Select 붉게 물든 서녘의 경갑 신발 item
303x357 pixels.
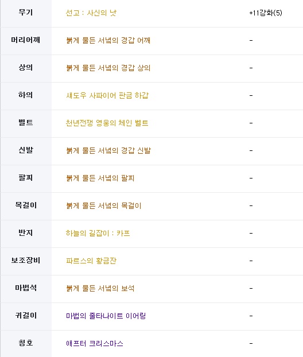click(108, 150)
